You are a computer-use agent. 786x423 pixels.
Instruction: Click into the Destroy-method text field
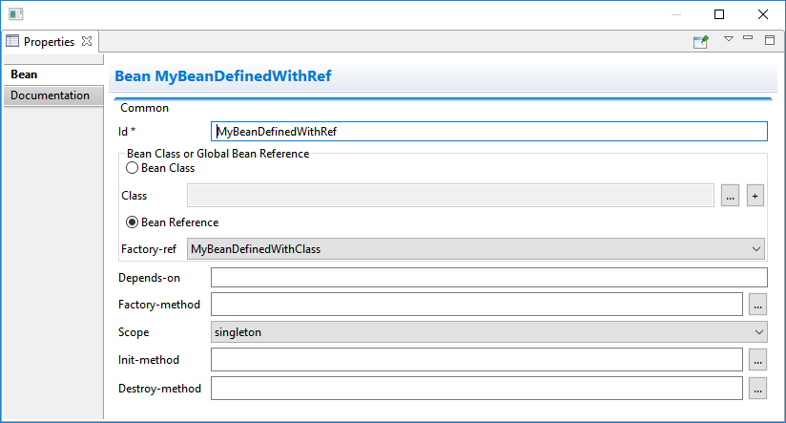[x=476, y=389]
